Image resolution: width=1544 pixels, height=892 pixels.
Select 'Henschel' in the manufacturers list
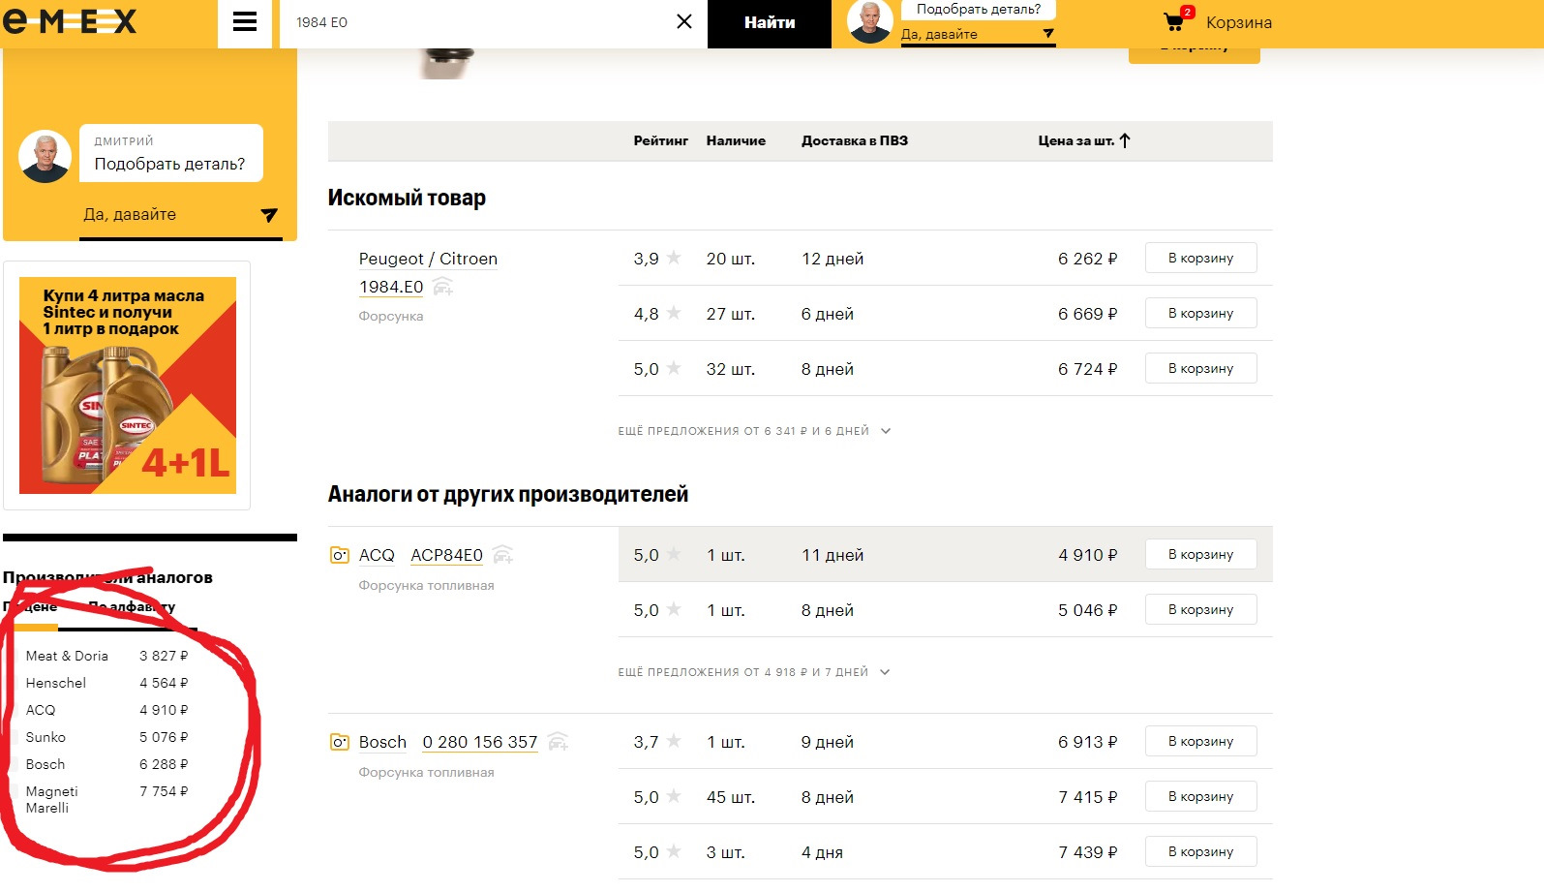point(56,683)
